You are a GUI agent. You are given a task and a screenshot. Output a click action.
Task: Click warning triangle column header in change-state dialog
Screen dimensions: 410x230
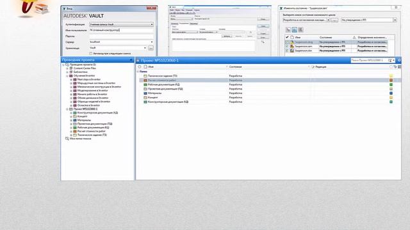pyautogui.click(x=354, y=38)
